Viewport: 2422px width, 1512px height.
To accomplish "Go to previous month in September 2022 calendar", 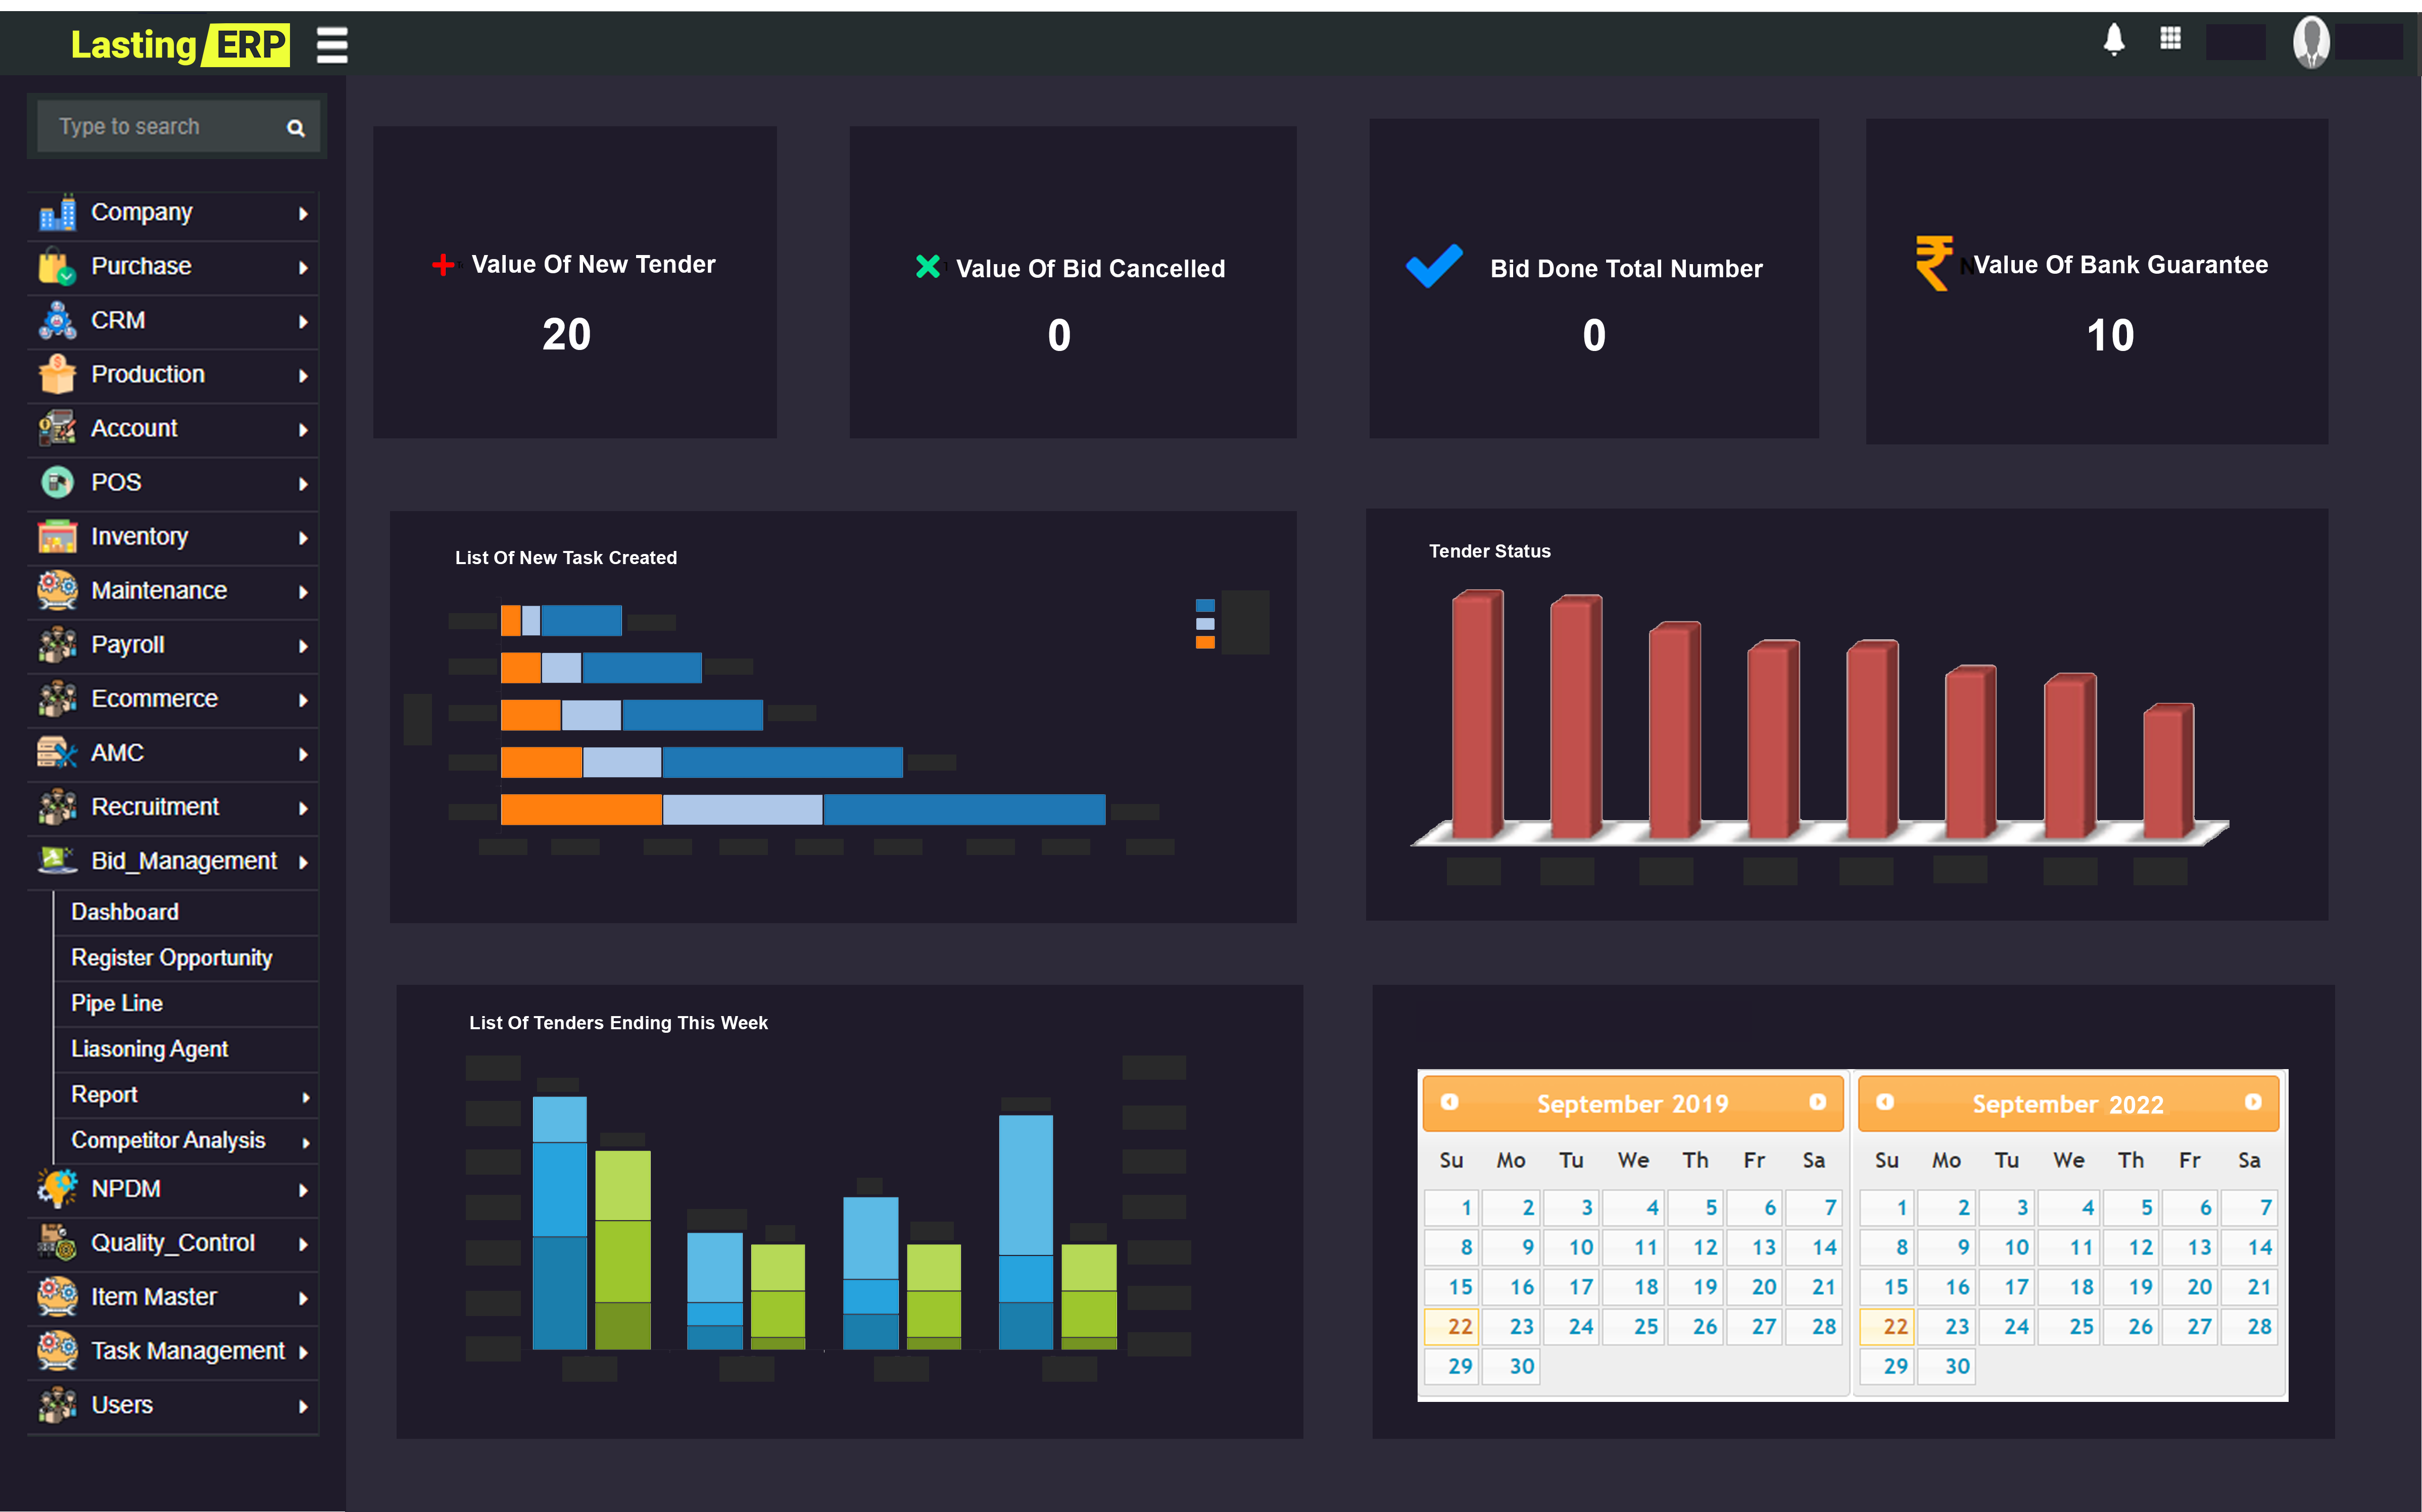I will click(1885, 1102).
